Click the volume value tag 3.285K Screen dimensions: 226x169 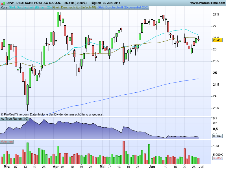[218, 158]
